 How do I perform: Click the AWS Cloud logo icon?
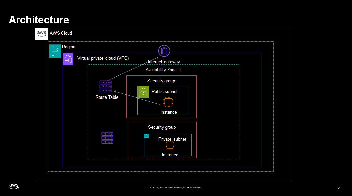coord(42,34)
